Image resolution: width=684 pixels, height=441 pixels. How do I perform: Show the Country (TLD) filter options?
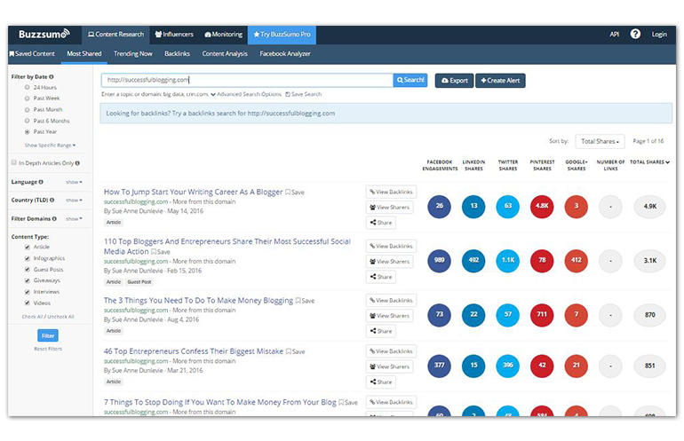[74, 200]
